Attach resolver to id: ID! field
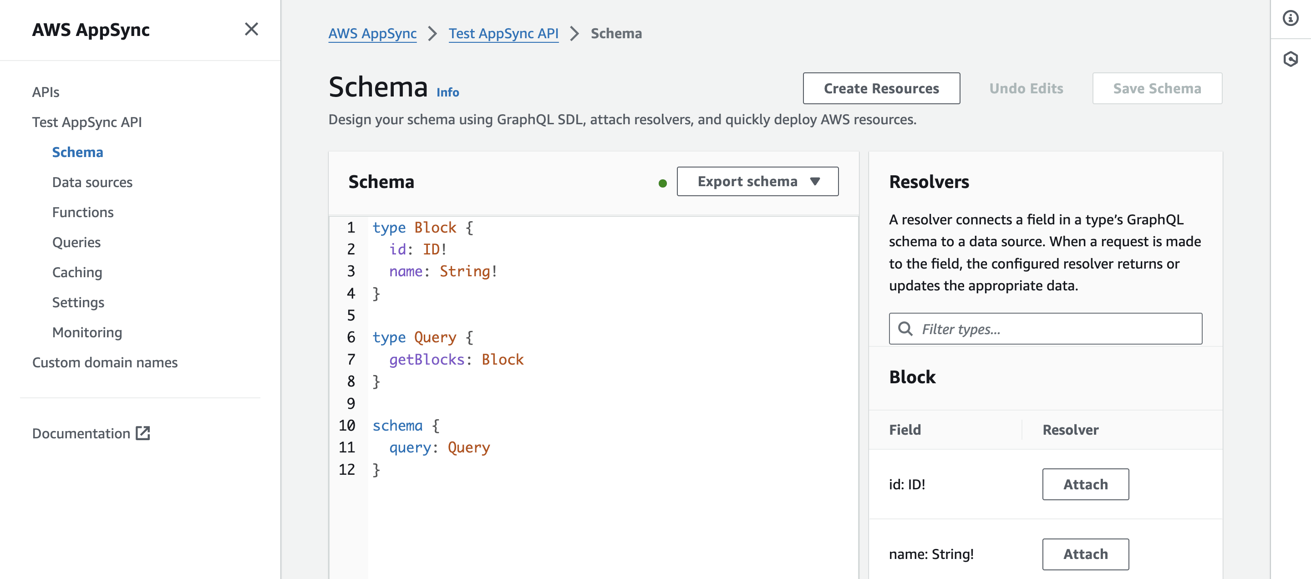The image size is (1311, 579). (x=1086, y=484)
